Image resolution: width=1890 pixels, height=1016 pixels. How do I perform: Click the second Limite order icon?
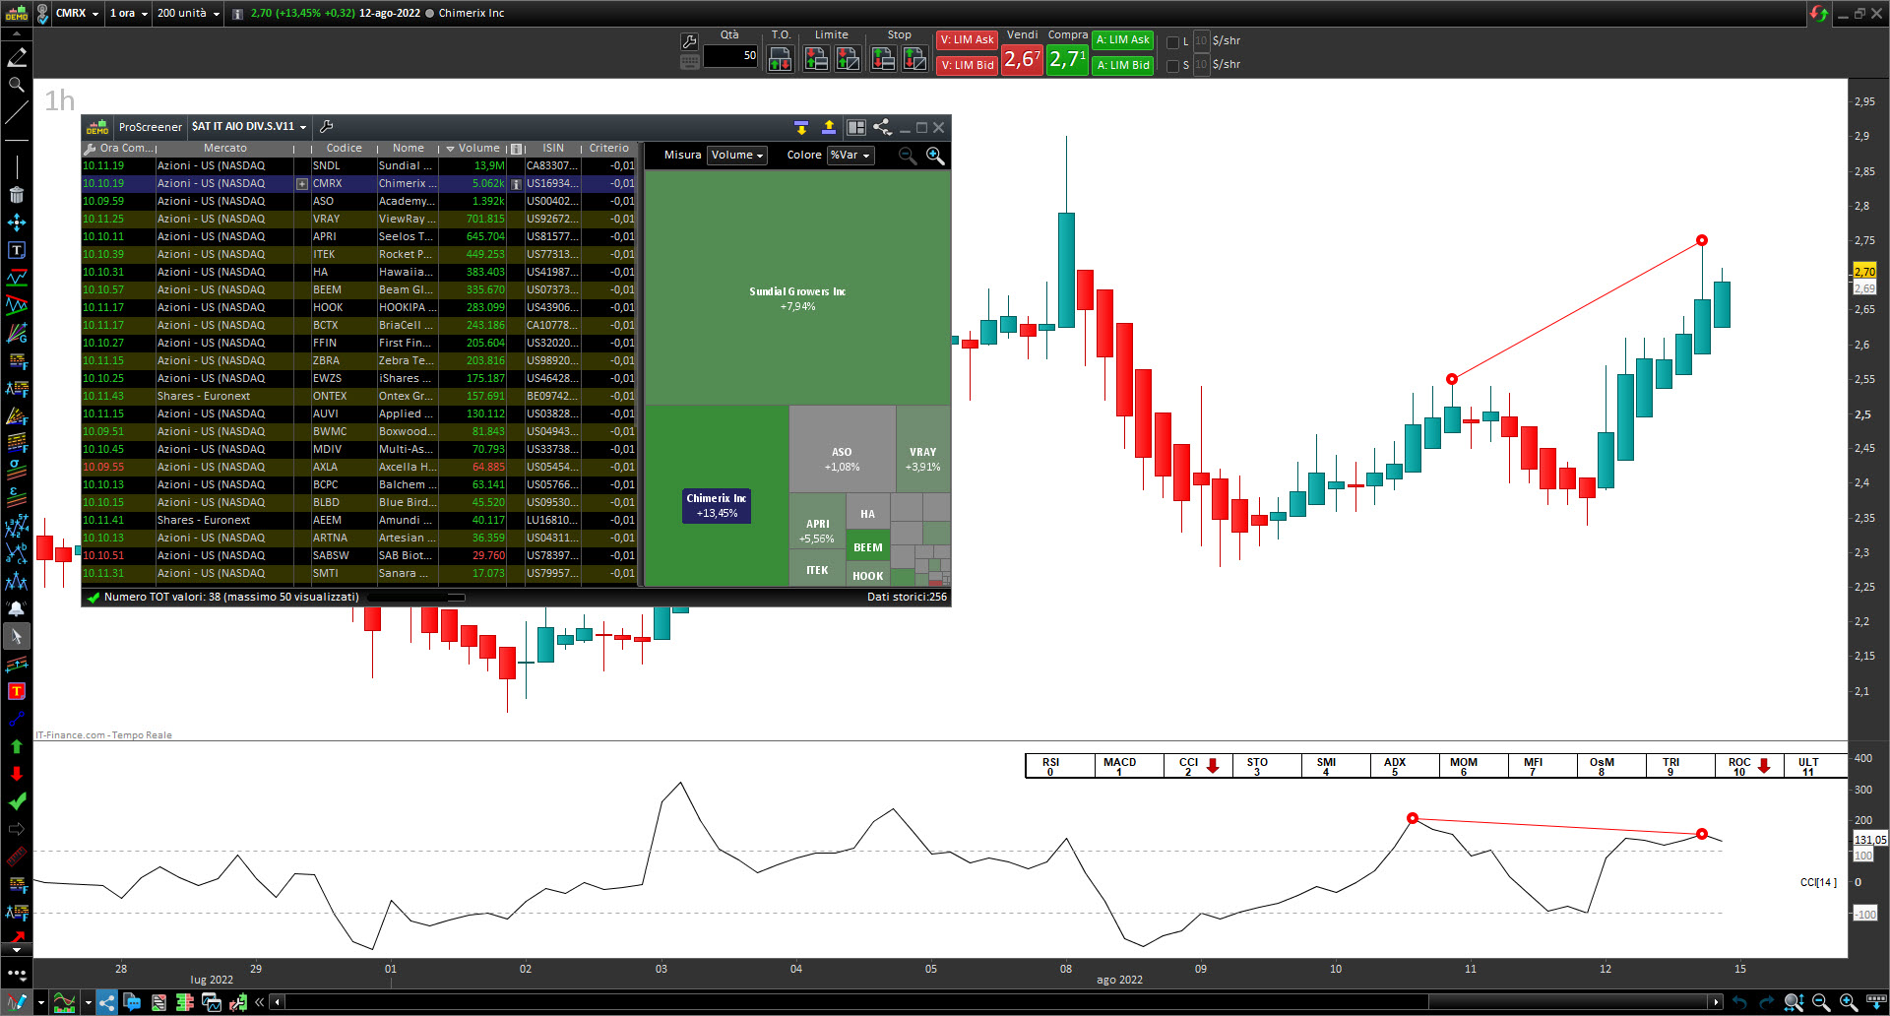tap(848, 59)
